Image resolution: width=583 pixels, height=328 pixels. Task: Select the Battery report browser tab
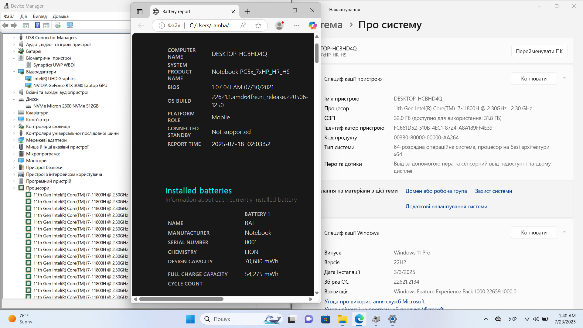tap(194, 12)
